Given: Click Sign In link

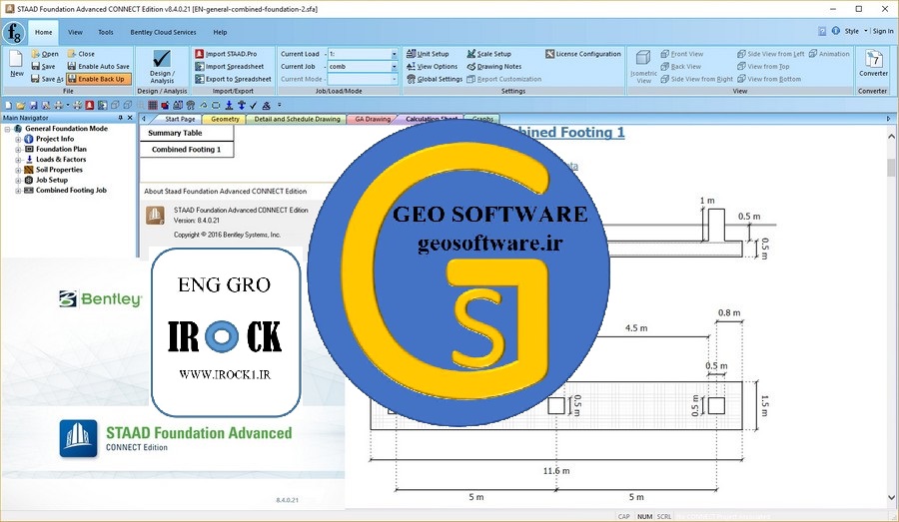Looking at the screenshot, I should tap(882, 32).
